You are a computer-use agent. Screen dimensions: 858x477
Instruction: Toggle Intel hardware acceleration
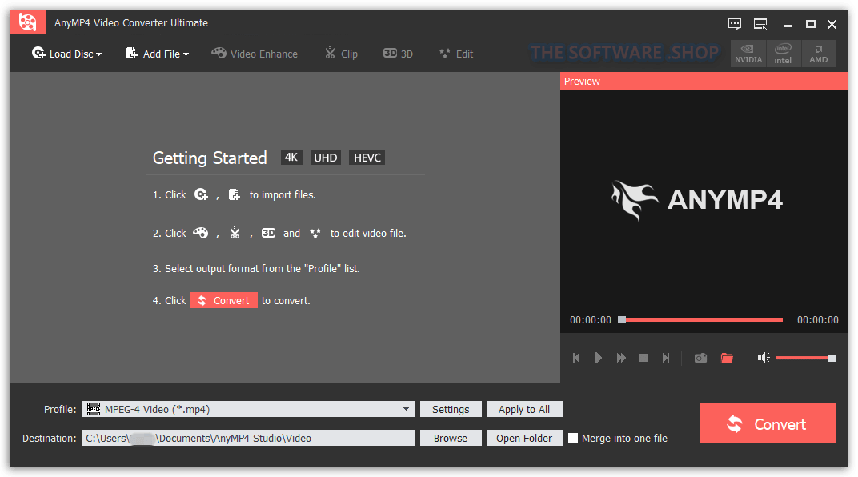783,54
